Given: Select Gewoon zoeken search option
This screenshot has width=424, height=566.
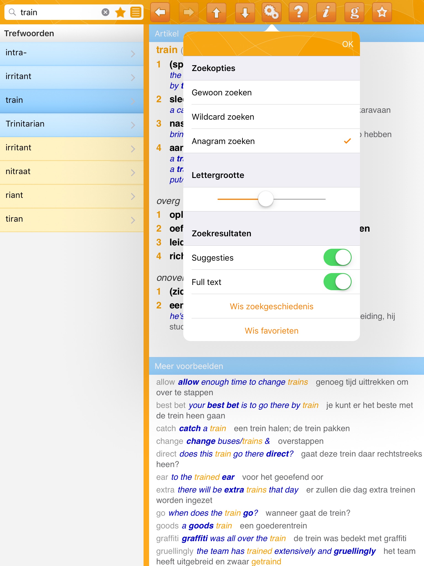Looking at the screenshot, I should tap(272, 93).
